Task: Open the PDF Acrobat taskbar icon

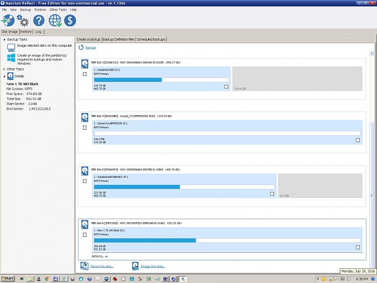Action: point(98,279)
